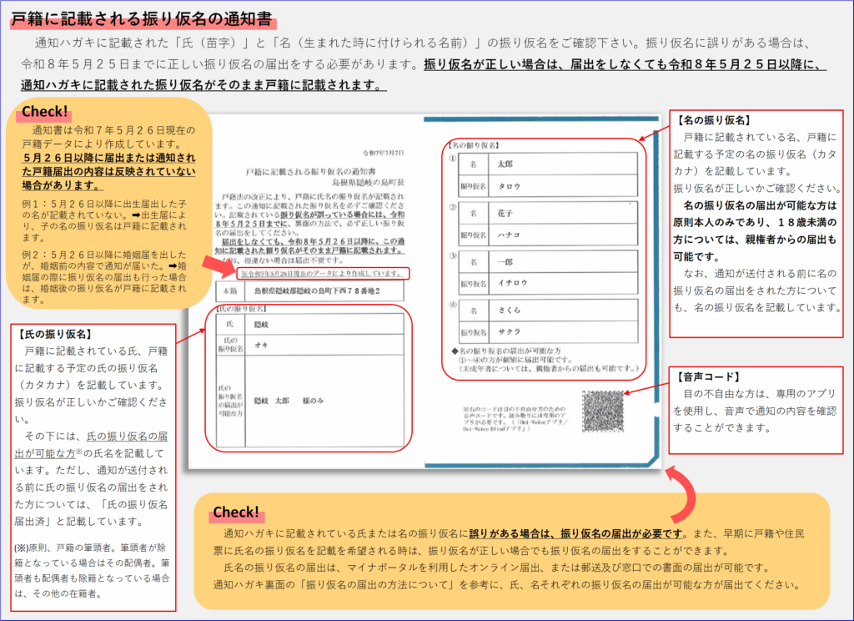Click the '名' label beside '花子'
854x621 pixels.
[x=474, y=213]
